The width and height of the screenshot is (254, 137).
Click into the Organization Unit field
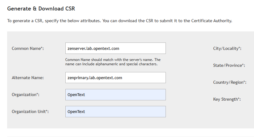(x=115, y=111)
